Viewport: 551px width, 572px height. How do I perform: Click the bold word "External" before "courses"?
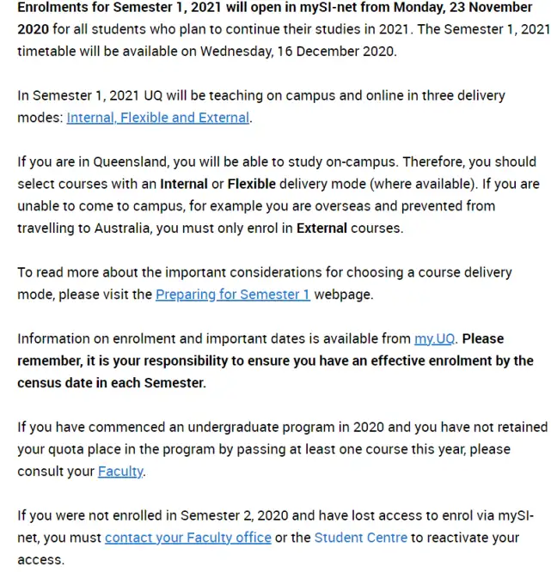(x=321, y=228)
